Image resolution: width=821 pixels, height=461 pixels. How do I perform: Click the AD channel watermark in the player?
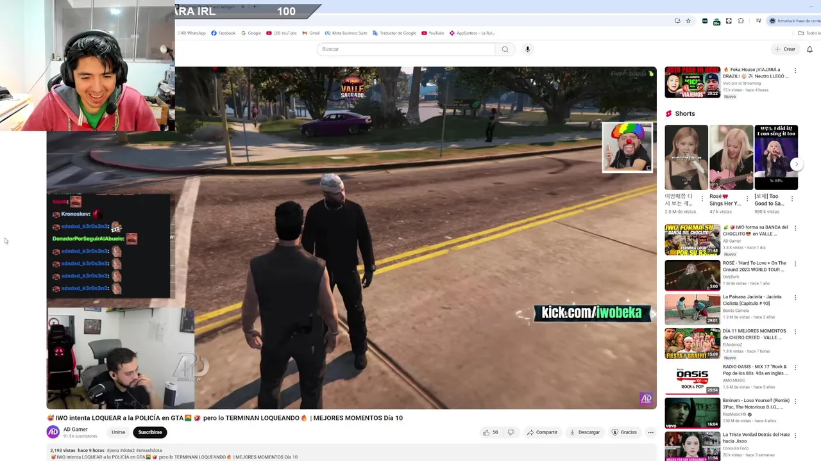[x=646, y=399]
